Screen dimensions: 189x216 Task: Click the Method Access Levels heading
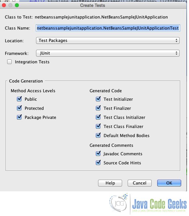pos(33,91)
